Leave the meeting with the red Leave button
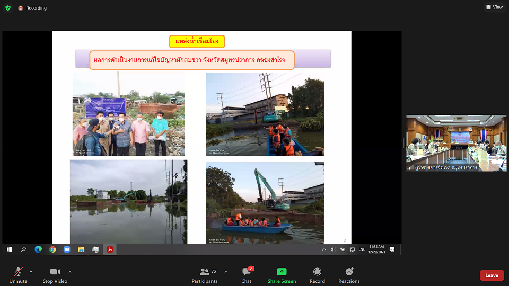This screenshot has height=286, width=509. click(492, 275)
